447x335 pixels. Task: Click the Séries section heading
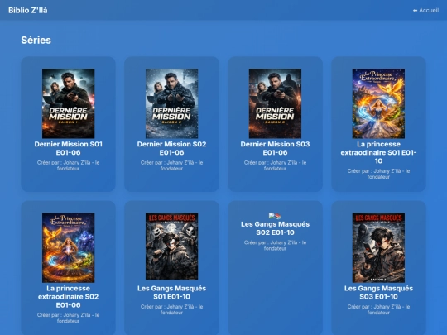pos(36,41)
